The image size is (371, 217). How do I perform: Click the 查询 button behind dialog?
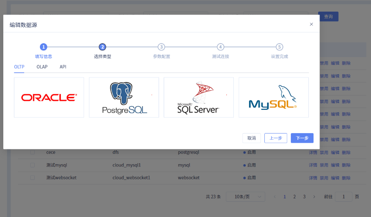coord(328,17)
